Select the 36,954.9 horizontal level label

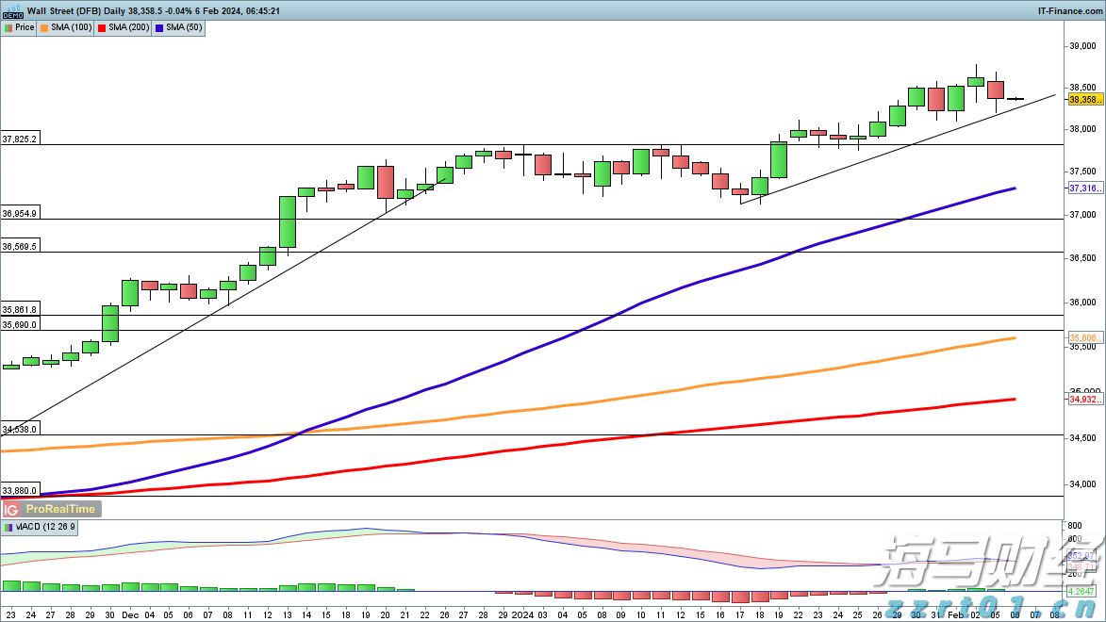(20, 214)
